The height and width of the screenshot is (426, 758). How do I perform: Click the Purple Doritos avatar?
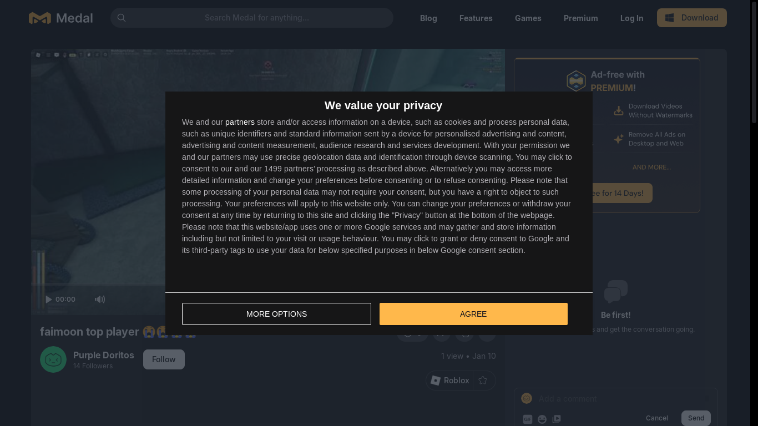(53, 359)
